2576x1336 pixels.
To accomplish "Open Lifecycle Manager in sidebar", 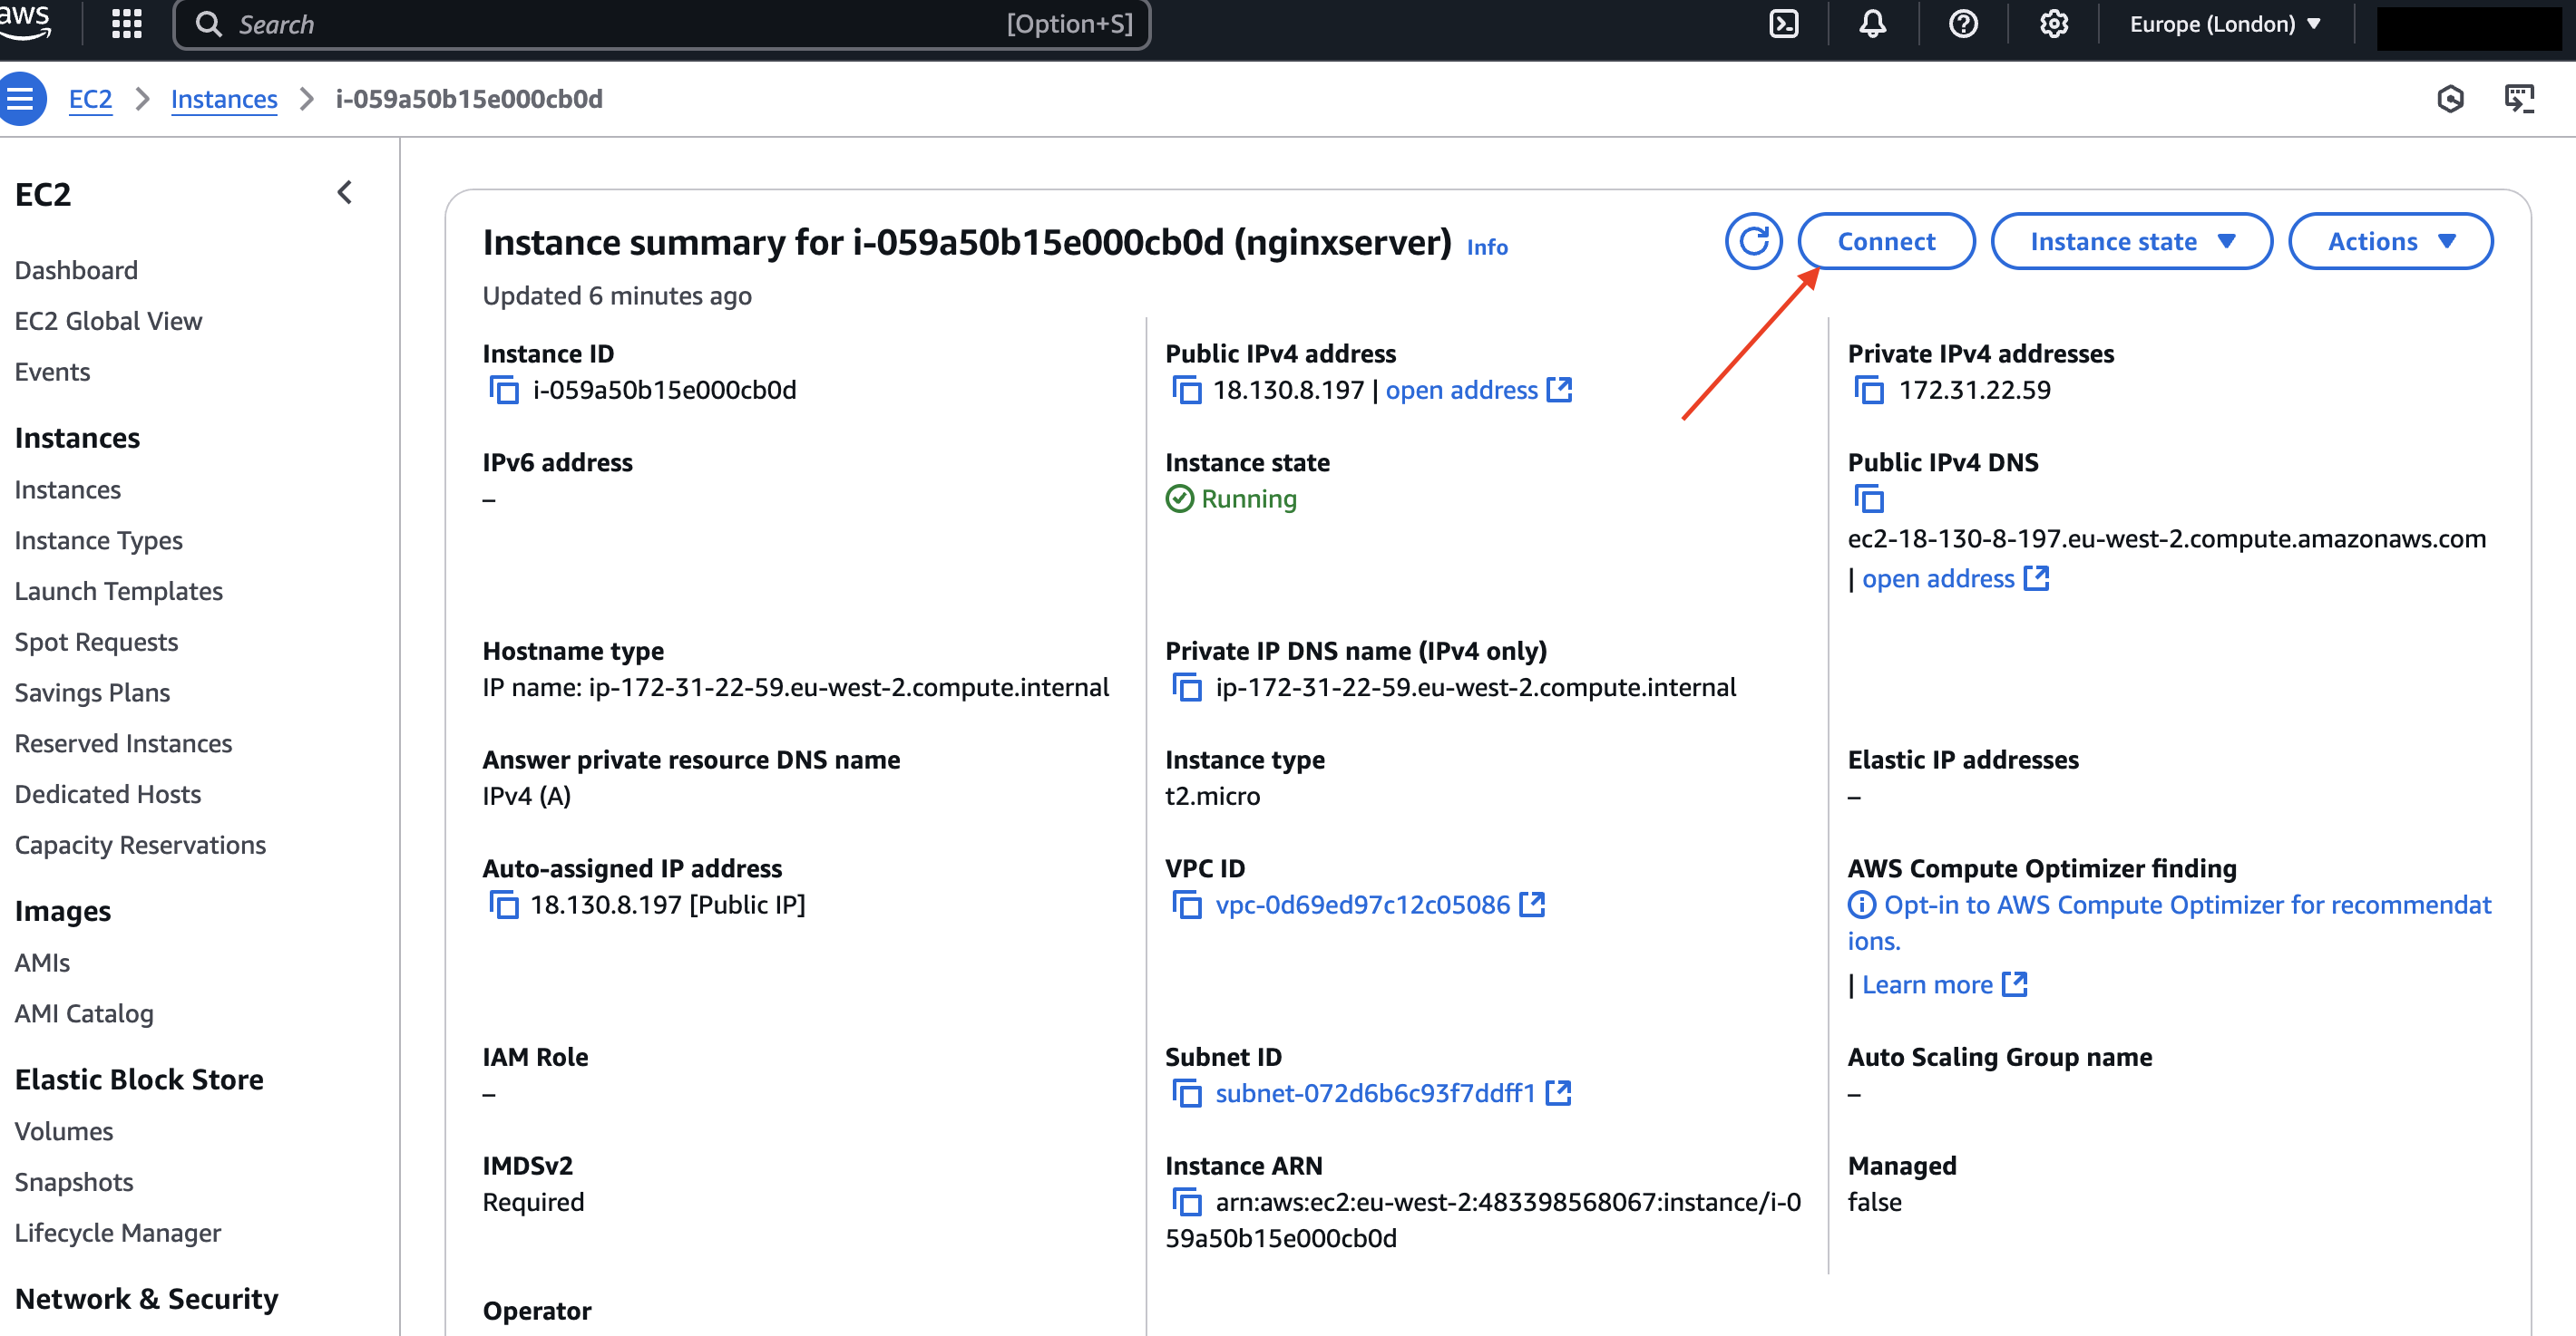I will (x=118, y=1235).
